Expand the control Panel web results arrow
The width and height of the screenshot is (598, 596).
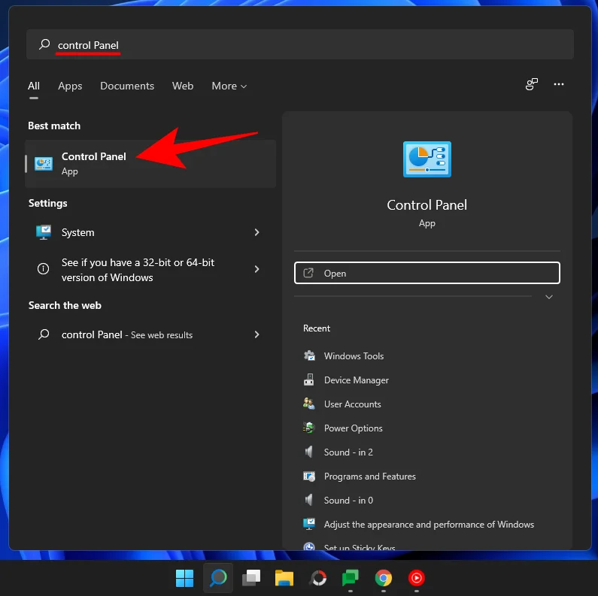pyautogui.click(x=257, y=334)
